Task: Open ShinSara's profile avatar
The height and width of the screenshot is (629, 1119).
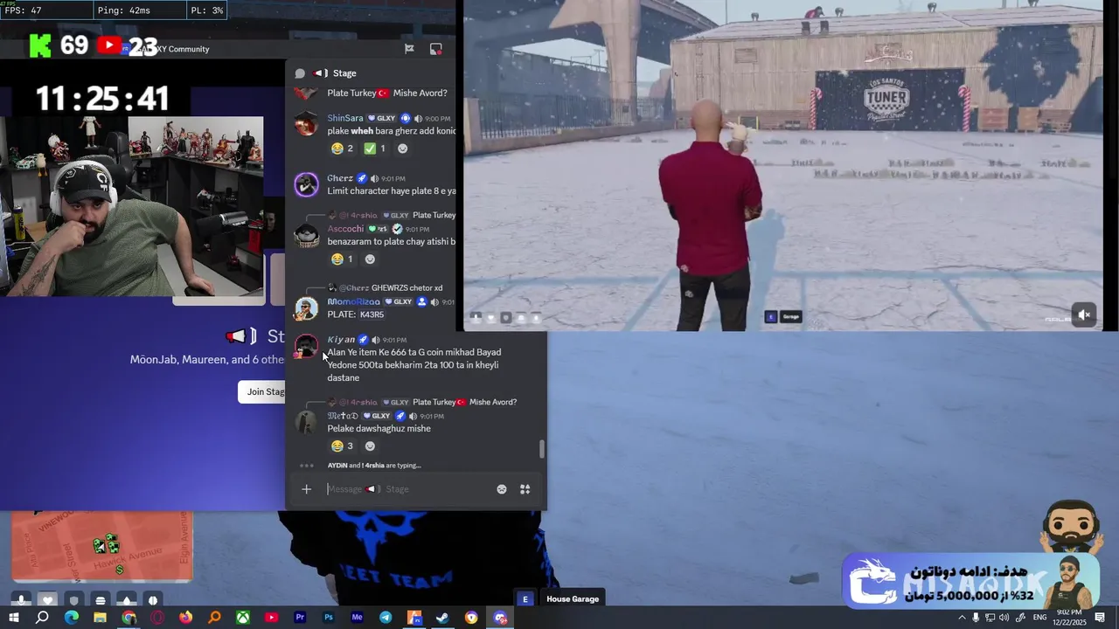Action: click(306, 124)
